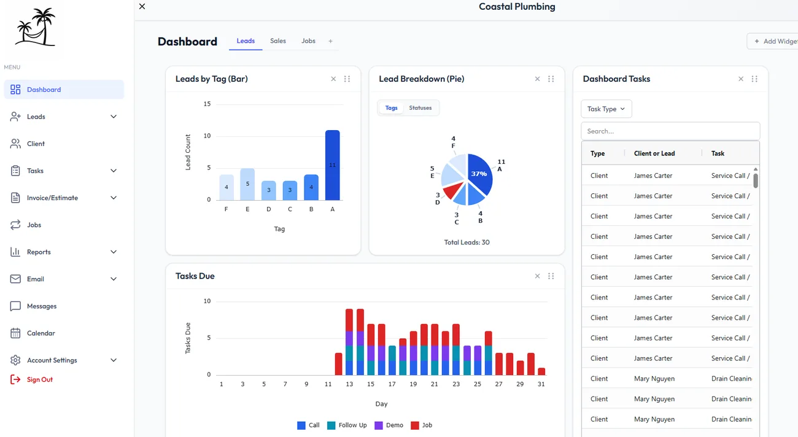Open the Client page link
Viewport: 798px width, 437px height.
click(64, 144)
